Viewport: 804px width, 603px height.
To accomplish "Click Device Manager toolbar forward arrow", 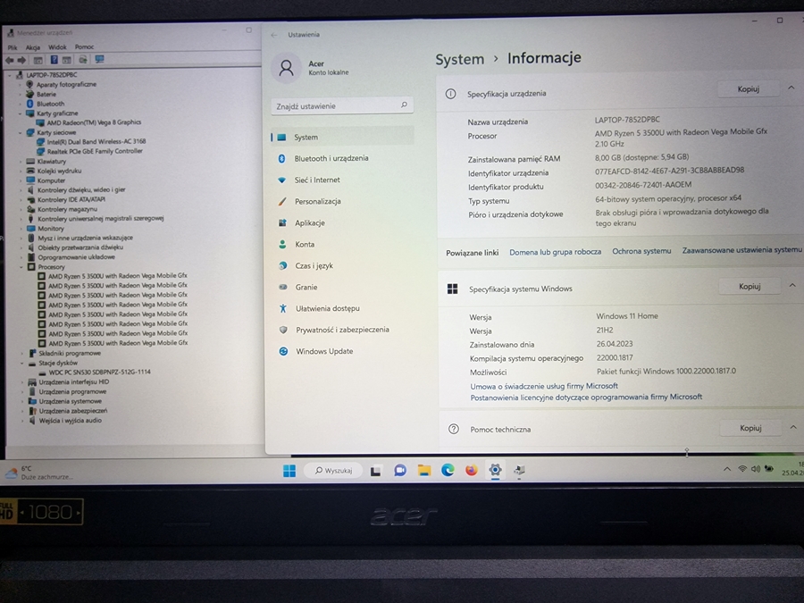I will (21, 60).
